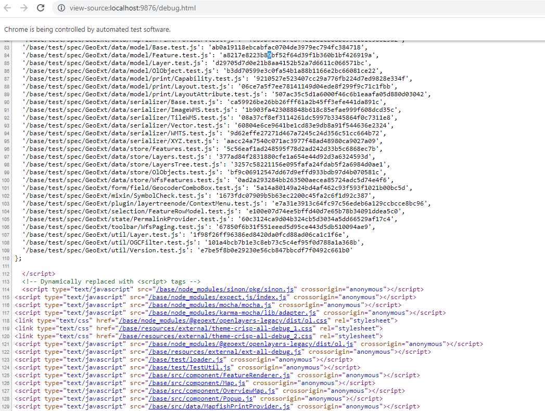Screen dimensions: 545x411
Task: Click the hash 'ab0a19118ebcabfac0704de3979ec794fc384718'
Action: pos(286,47)
